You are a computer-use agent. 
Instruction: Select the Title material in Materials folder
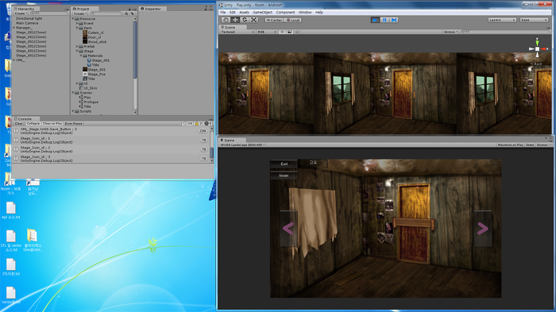(93, 65)
